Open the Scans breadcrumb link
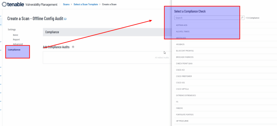This screenshot has height=126, width=277. pyautogui.click(x=67, y=5)
